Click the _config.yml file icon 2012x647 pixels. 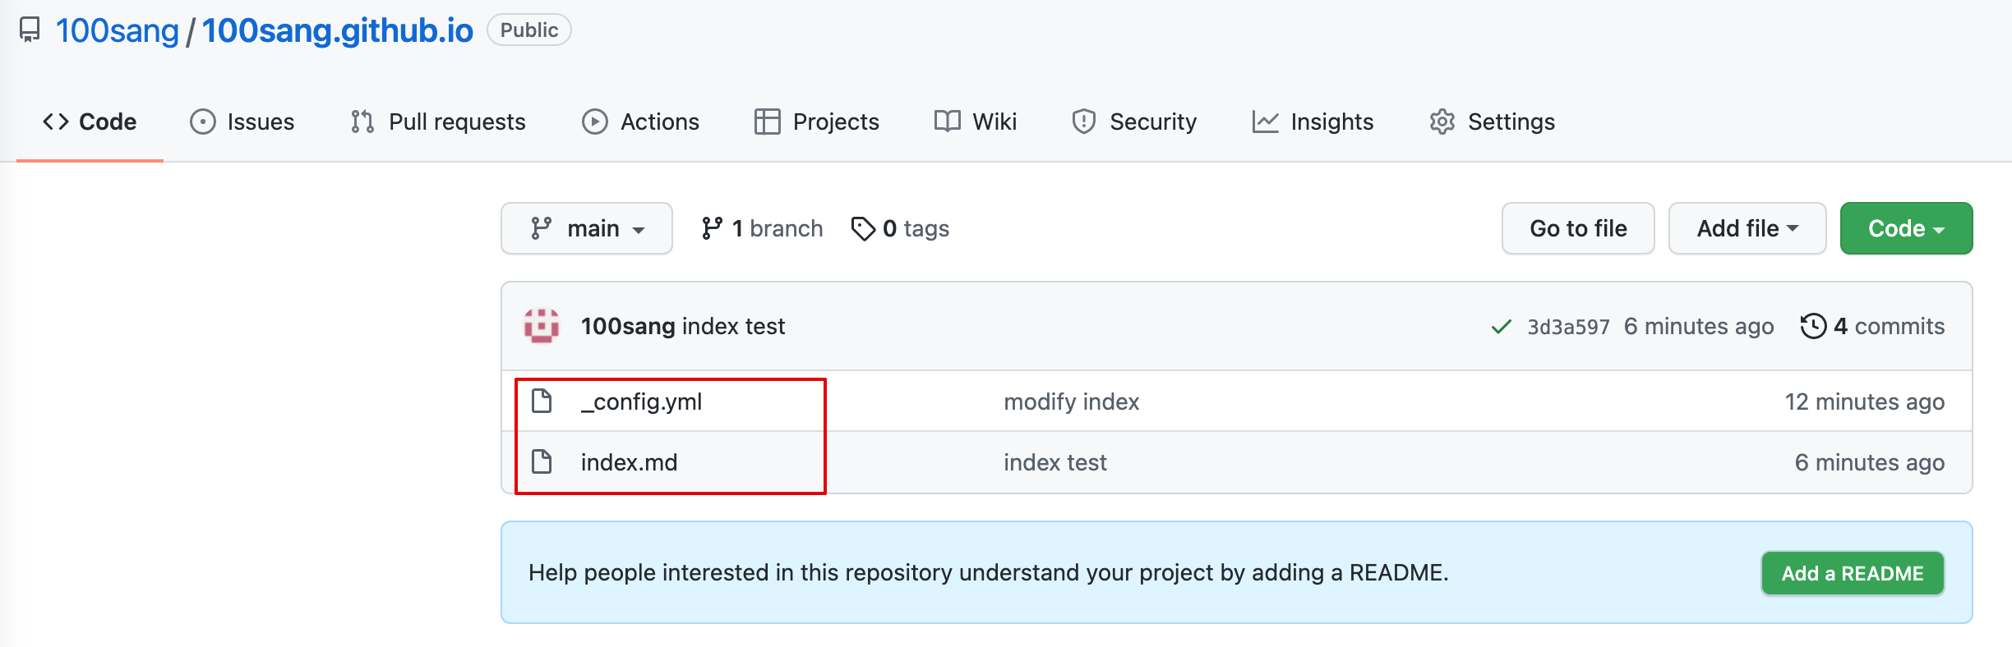[542, 402]
